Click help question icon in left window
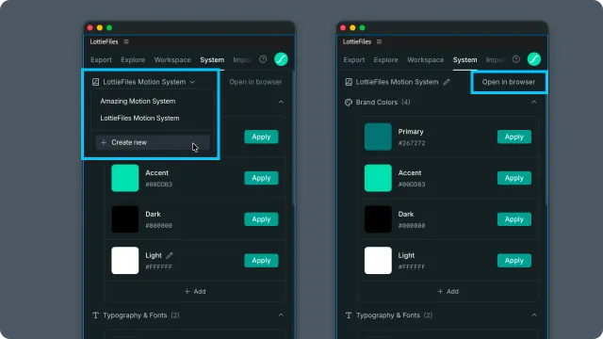The width and height of the screenshot is (603, 339). (x=263, y=59)
